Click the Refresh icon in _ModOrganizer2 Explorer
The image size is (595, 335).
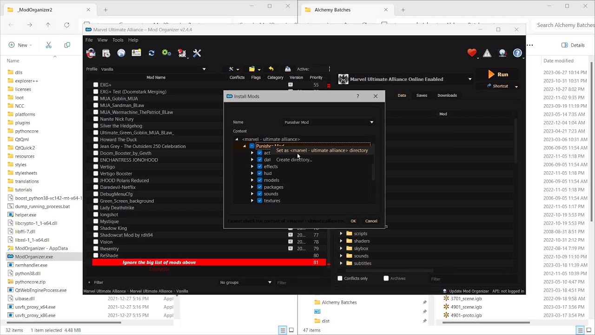(66, 25)
